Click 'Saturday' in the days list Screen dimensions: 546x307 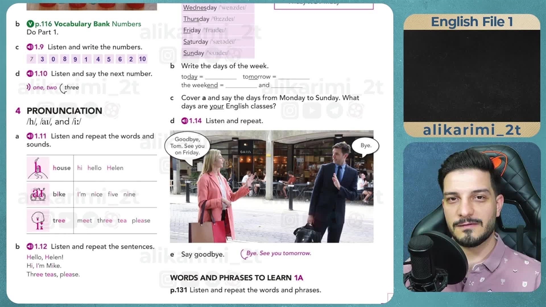pos(195,42)
